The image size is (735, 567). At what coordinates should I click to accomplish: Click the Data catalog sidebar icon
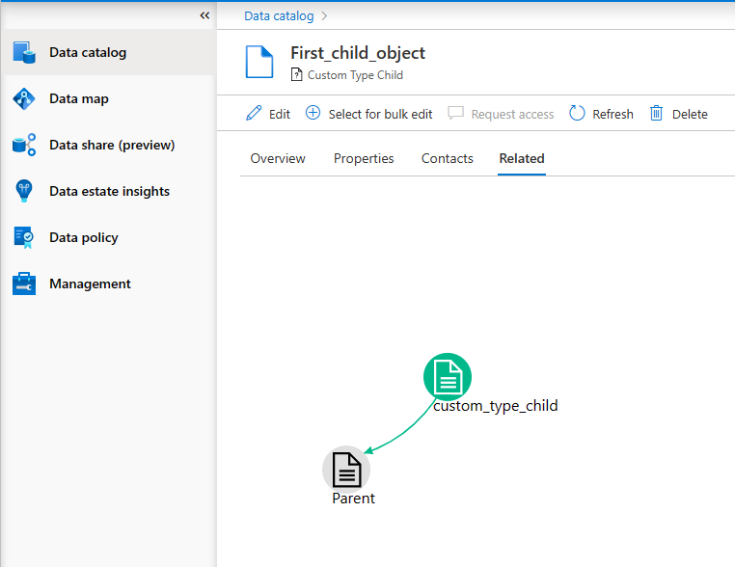pos(24,53)
